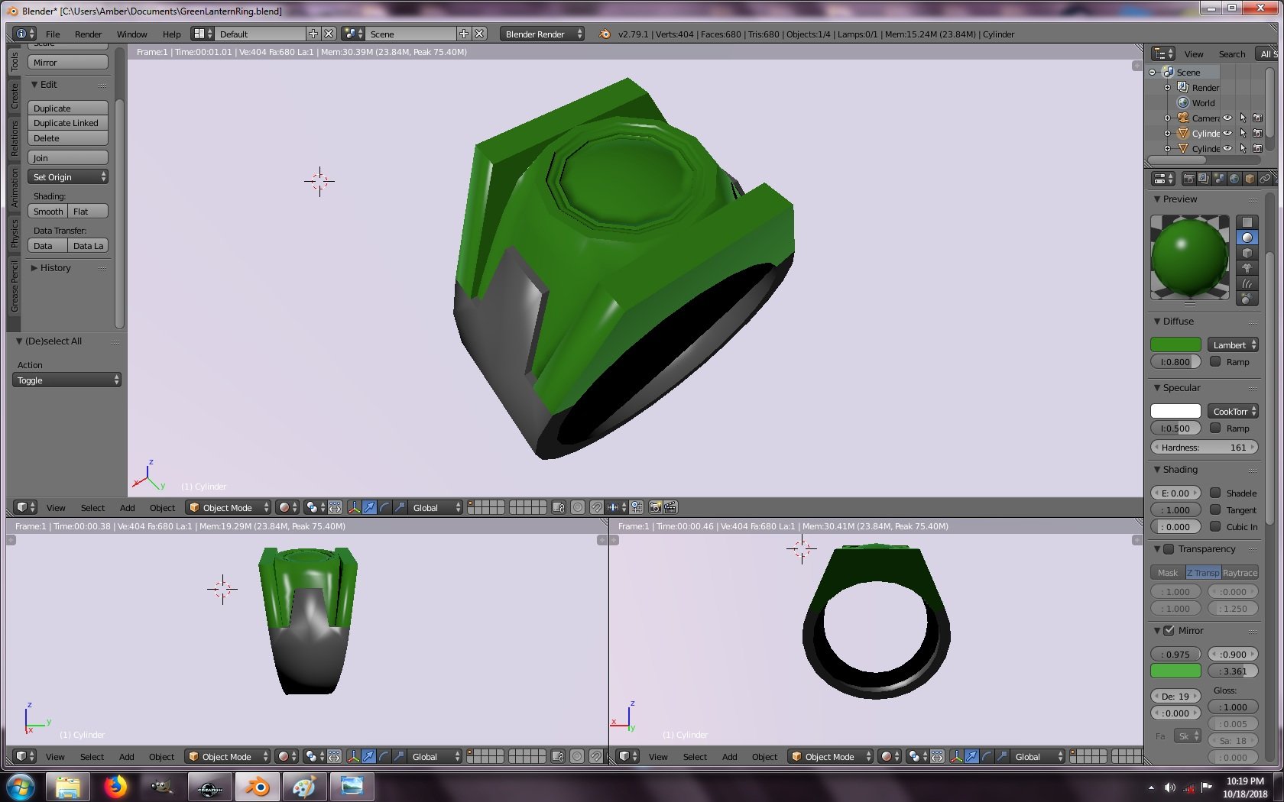Screen dimensions: 1284x802
Task: Click the Windows Start button
Action: pos(21,787)
